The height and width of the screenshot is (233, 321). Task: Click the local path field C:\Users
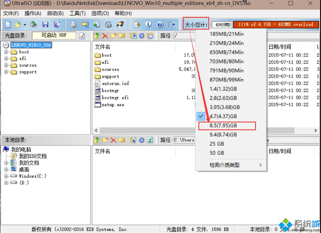point(185,140)
